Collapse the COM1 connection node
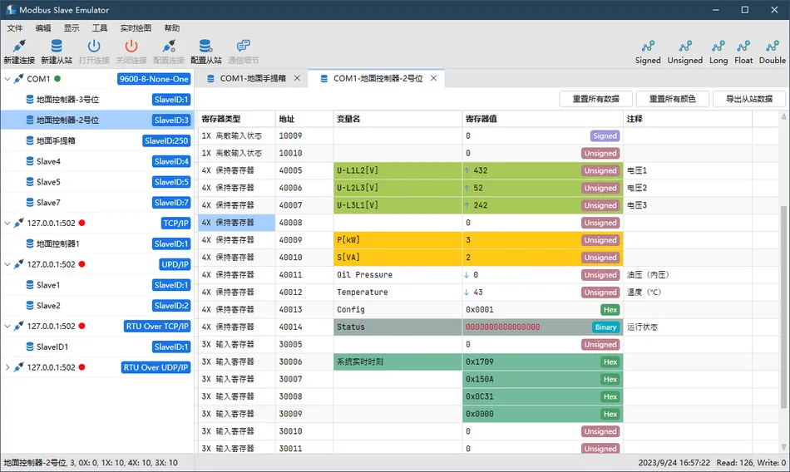 point(7,79)
